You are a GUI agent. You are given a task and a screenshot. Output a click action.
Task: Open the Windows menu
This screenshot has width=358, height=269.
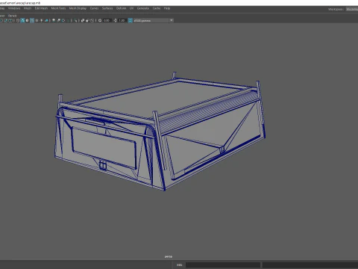point(14,8)
